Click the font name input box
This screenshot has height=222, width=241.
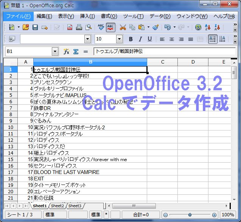pyautogui.click(x=52, y=39)
